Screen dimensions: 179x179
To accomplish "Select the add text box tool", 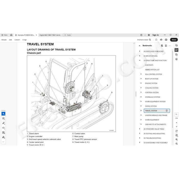I will 3,132.
